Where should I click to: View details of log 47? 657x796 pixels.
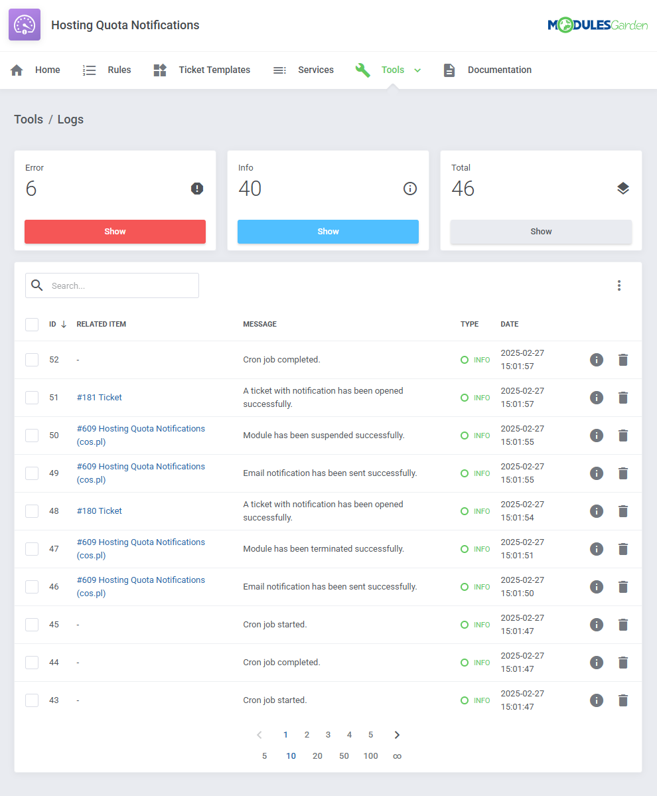point(597,549)
